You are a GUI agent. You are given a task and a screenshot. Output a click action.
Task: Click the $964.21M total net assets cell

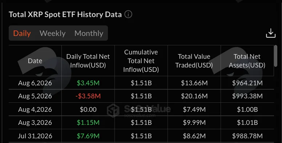pos(247,83)
